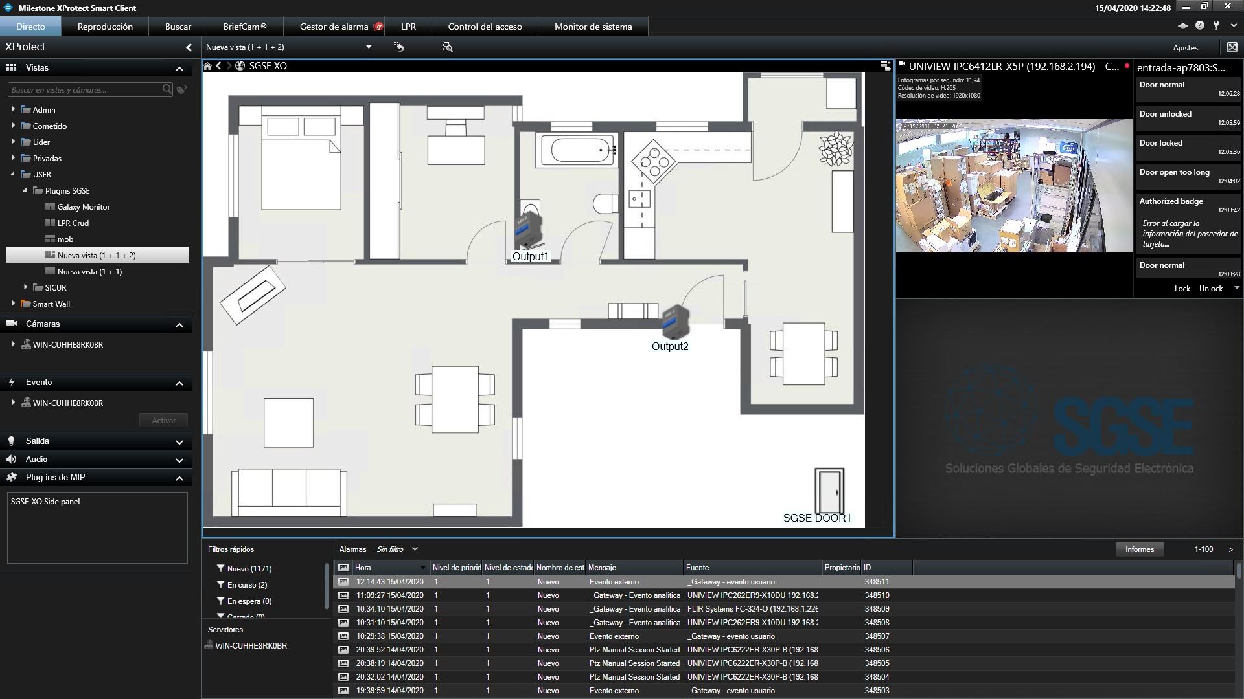Open the export/search video icon in toolbar

(x=447, y=47)
